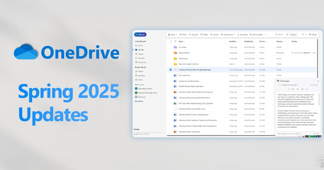Viewport: 324px width, 170px height.
Task: Open Audio player more options ellipsis
Action: coord(307,89)
